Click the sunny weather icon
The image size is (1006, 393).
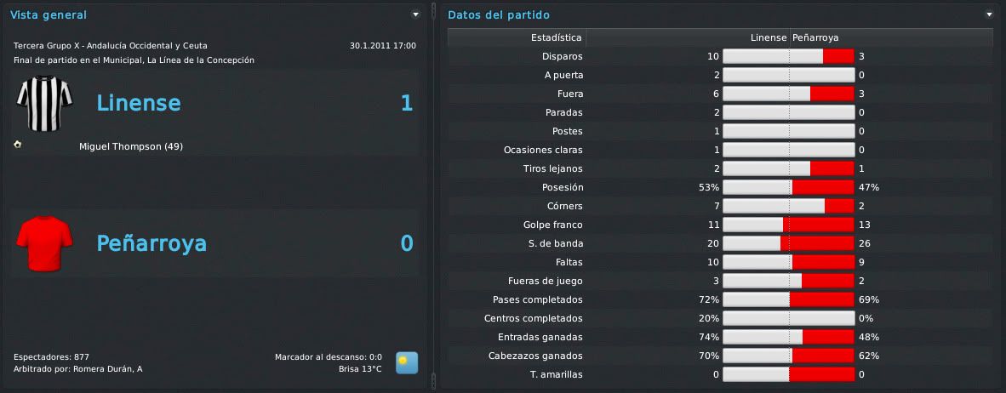[407, 363]
